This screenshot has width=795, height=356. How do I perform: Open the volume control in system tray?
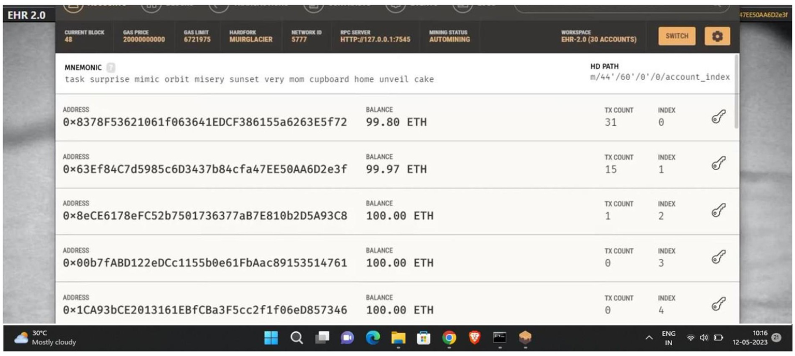click(704, 338)
